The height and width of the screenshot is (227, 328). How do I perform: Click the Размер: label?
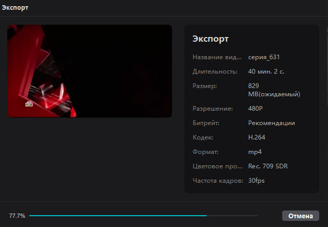204,86
